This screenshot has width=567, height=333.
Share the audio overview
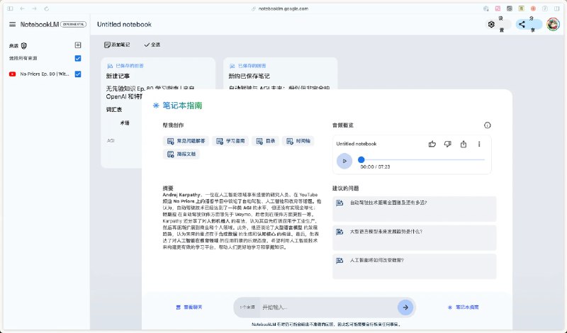(464, 144)
